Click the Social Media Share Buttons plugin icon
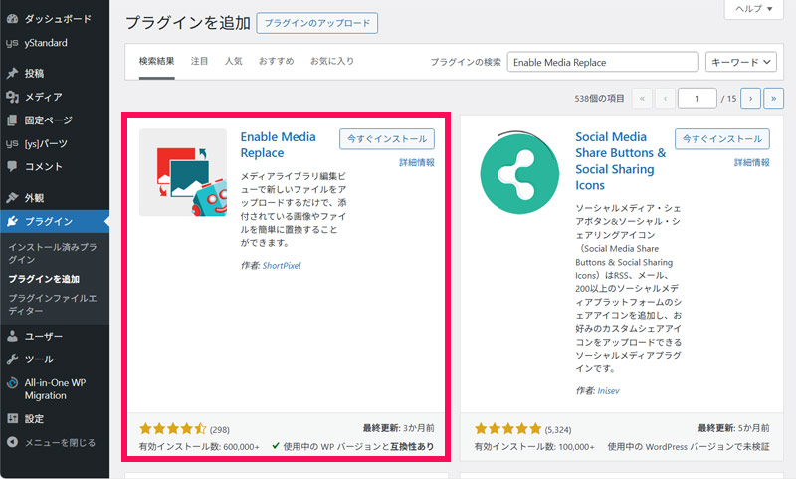 tap(518, 172)
